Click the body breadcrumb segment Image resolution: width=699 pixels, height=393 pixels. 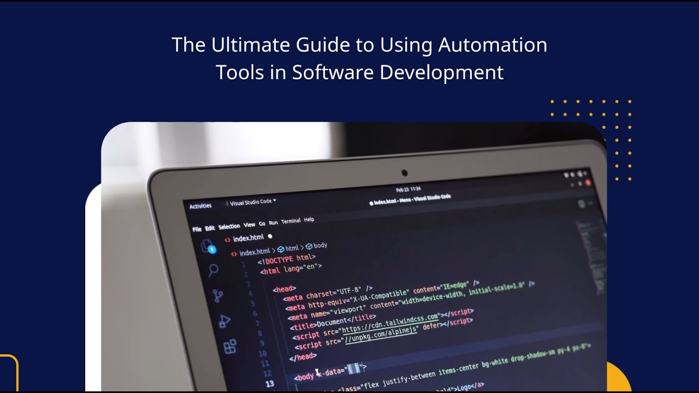pyautogui.click(x=321, y=246)
